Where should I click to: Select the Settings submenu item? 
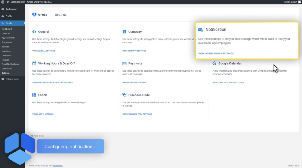click(6, 73)
